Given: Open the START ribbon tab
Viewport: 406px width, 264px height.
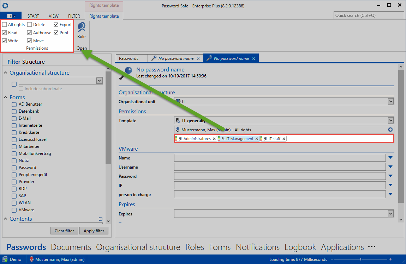Looking at the screenshot, I should coord(33,16).
